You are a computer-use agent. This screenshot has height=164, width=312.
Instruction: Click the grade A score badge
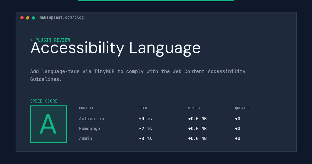[x=48, y=124]
